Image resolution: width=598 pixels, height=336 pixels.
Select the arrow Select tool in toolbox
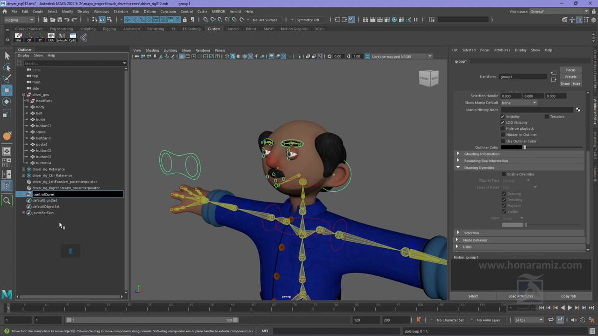tap(7, 56)
